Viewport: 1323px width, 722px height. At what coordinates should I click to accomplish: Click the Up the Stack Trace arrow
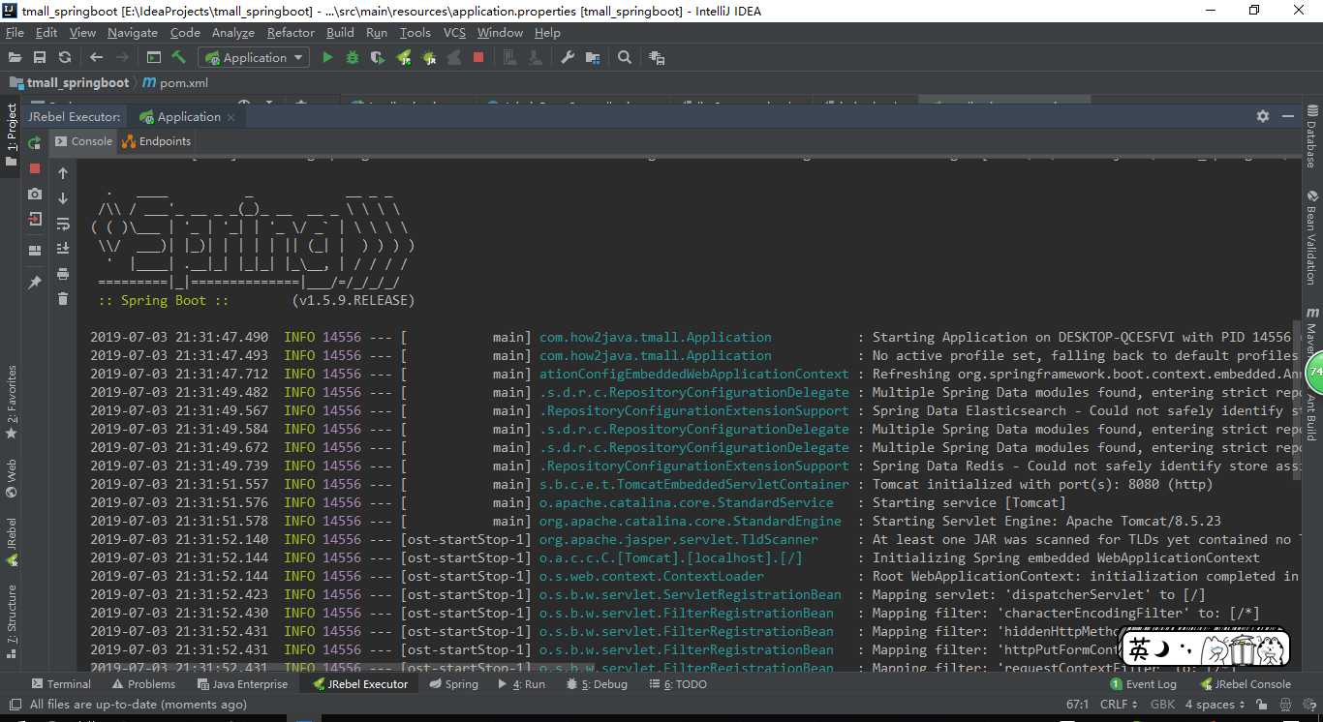click(x=63, y=173)
